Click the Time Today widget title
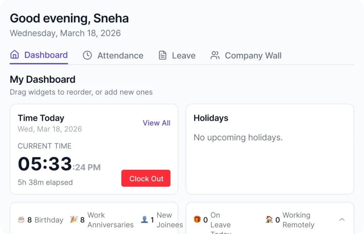364x234 pixels. [x=41, y=118]
